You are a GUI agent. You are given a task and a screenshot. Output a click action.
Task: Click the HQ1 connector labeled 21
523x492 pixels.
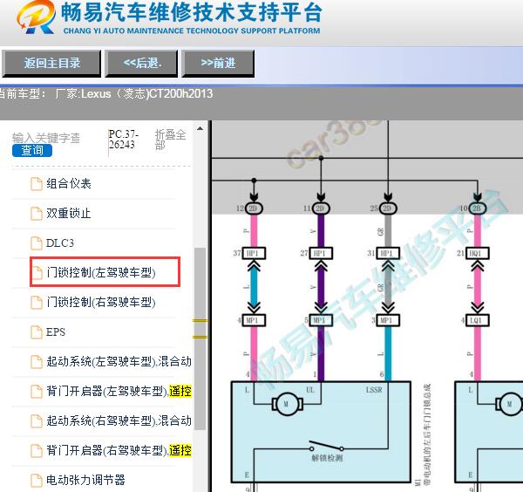click(478, 253)
